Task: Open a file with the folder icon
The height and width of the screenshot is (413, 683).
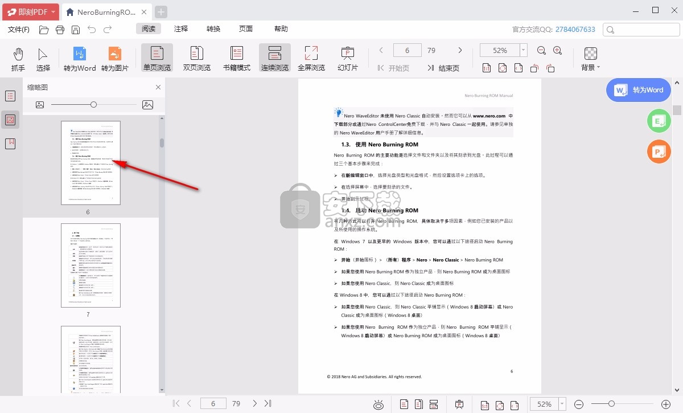Action: [x=44, y=29]
